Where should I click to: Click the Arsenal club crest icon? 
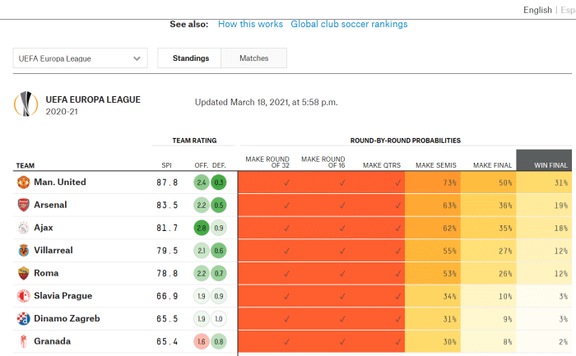pos(23,205)
